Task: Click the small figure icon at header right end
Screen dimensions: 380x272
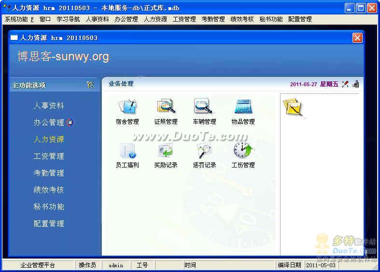Action: tap(356, 84)
